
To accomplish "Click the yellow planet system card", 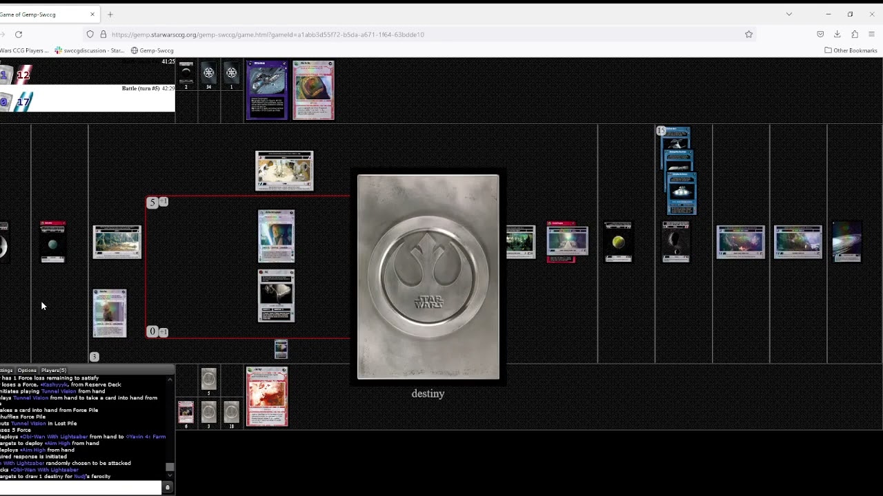I will [x=617, y=242].
